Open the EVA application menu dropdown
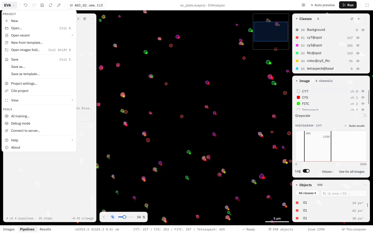373x233 pixels. click(9, 5)
